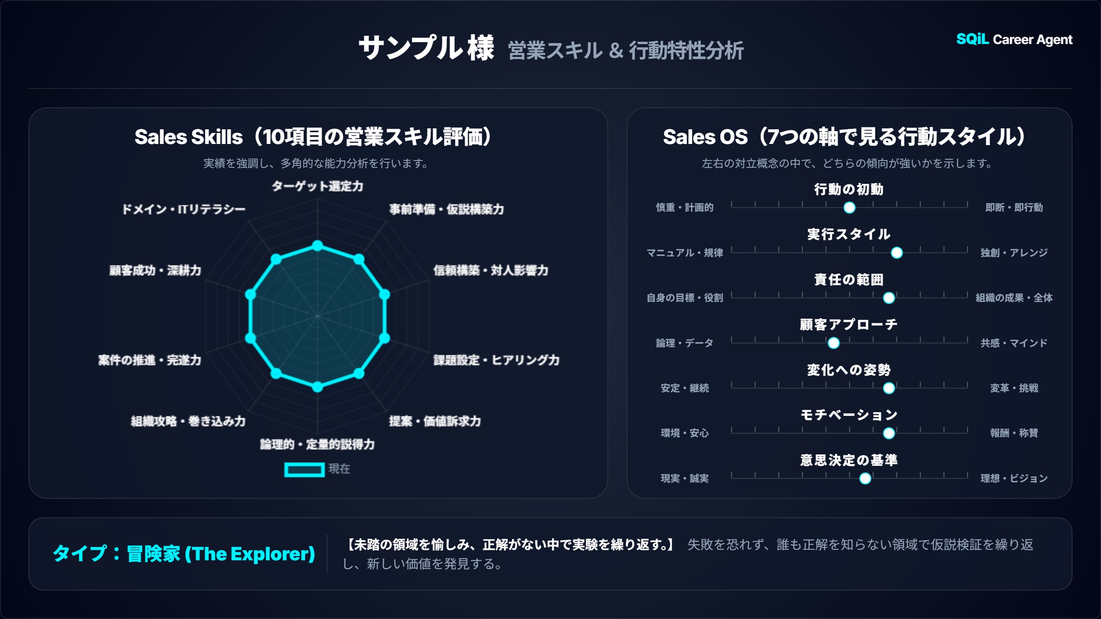
Task: Click the 論理的・定量的説得力 radar data point
Action: [x=317, y=387]
